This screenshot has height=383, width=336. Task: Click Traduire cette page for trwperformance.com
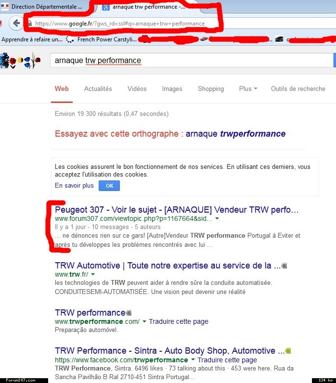pos(179,321)
